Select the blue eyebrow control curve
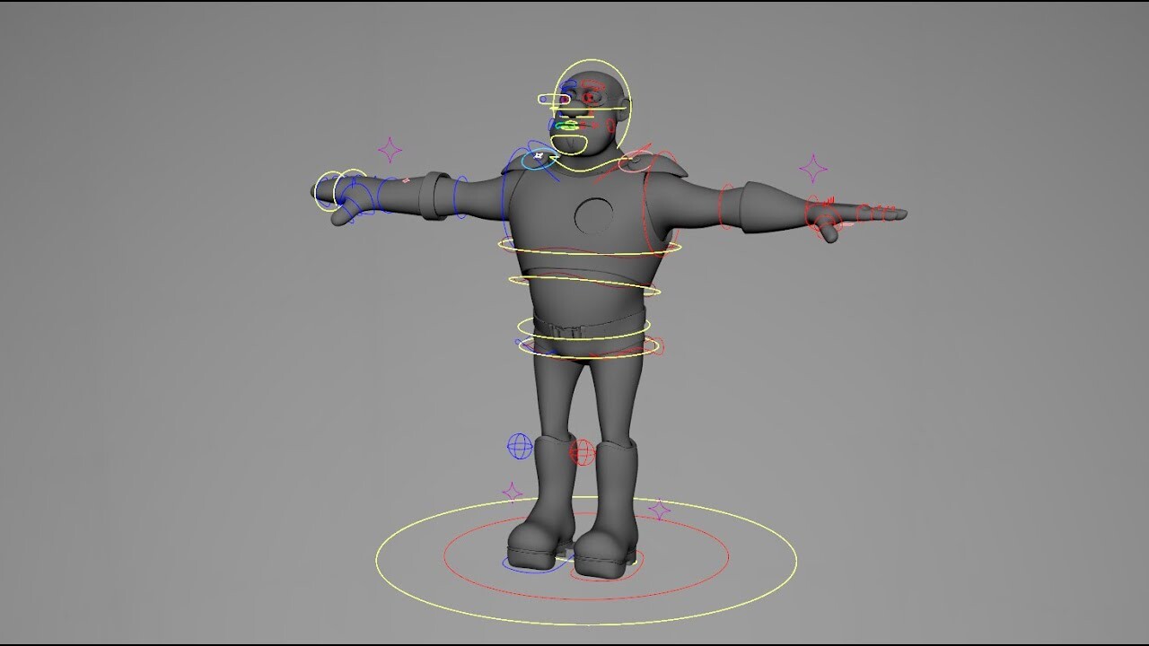This screenshot has width=1149, height=646. [x=566, y=85]
